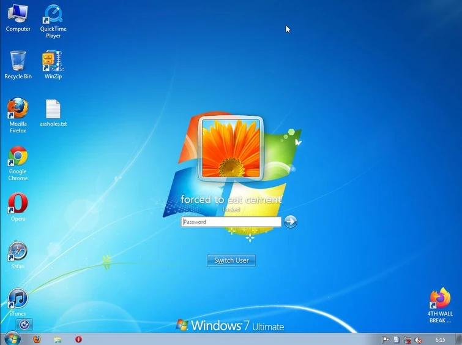Screen dimensions: 462x345
Task: Open the Computer desktop icon
Action: [x=18, y=18]
